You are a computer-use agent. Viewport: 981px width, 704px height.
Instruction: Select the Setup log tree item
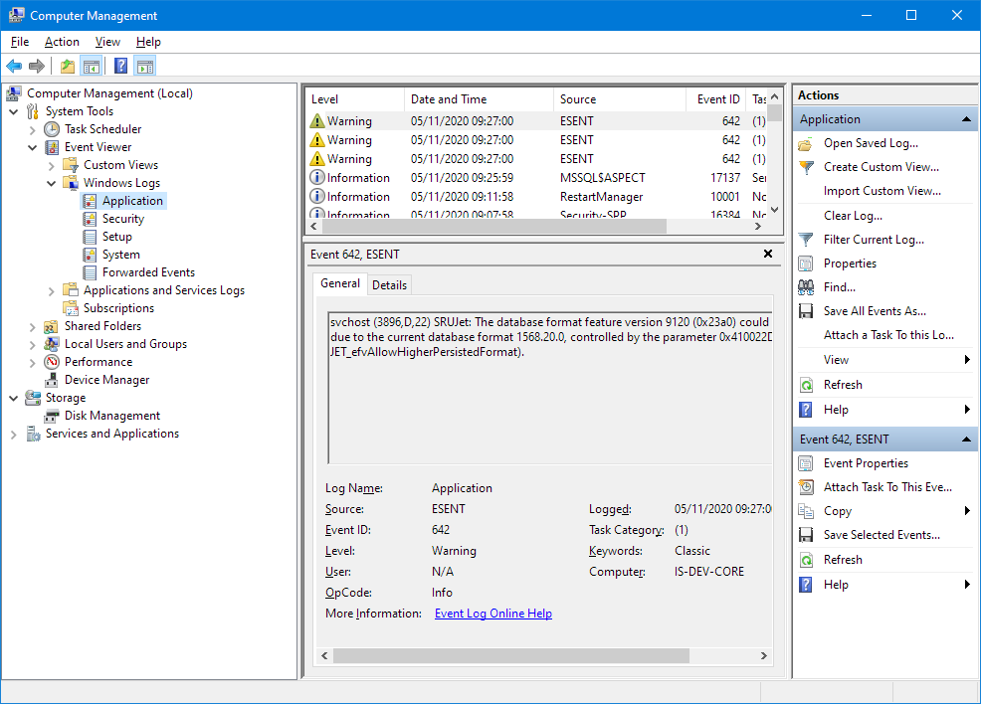click(x=117, y=237)
